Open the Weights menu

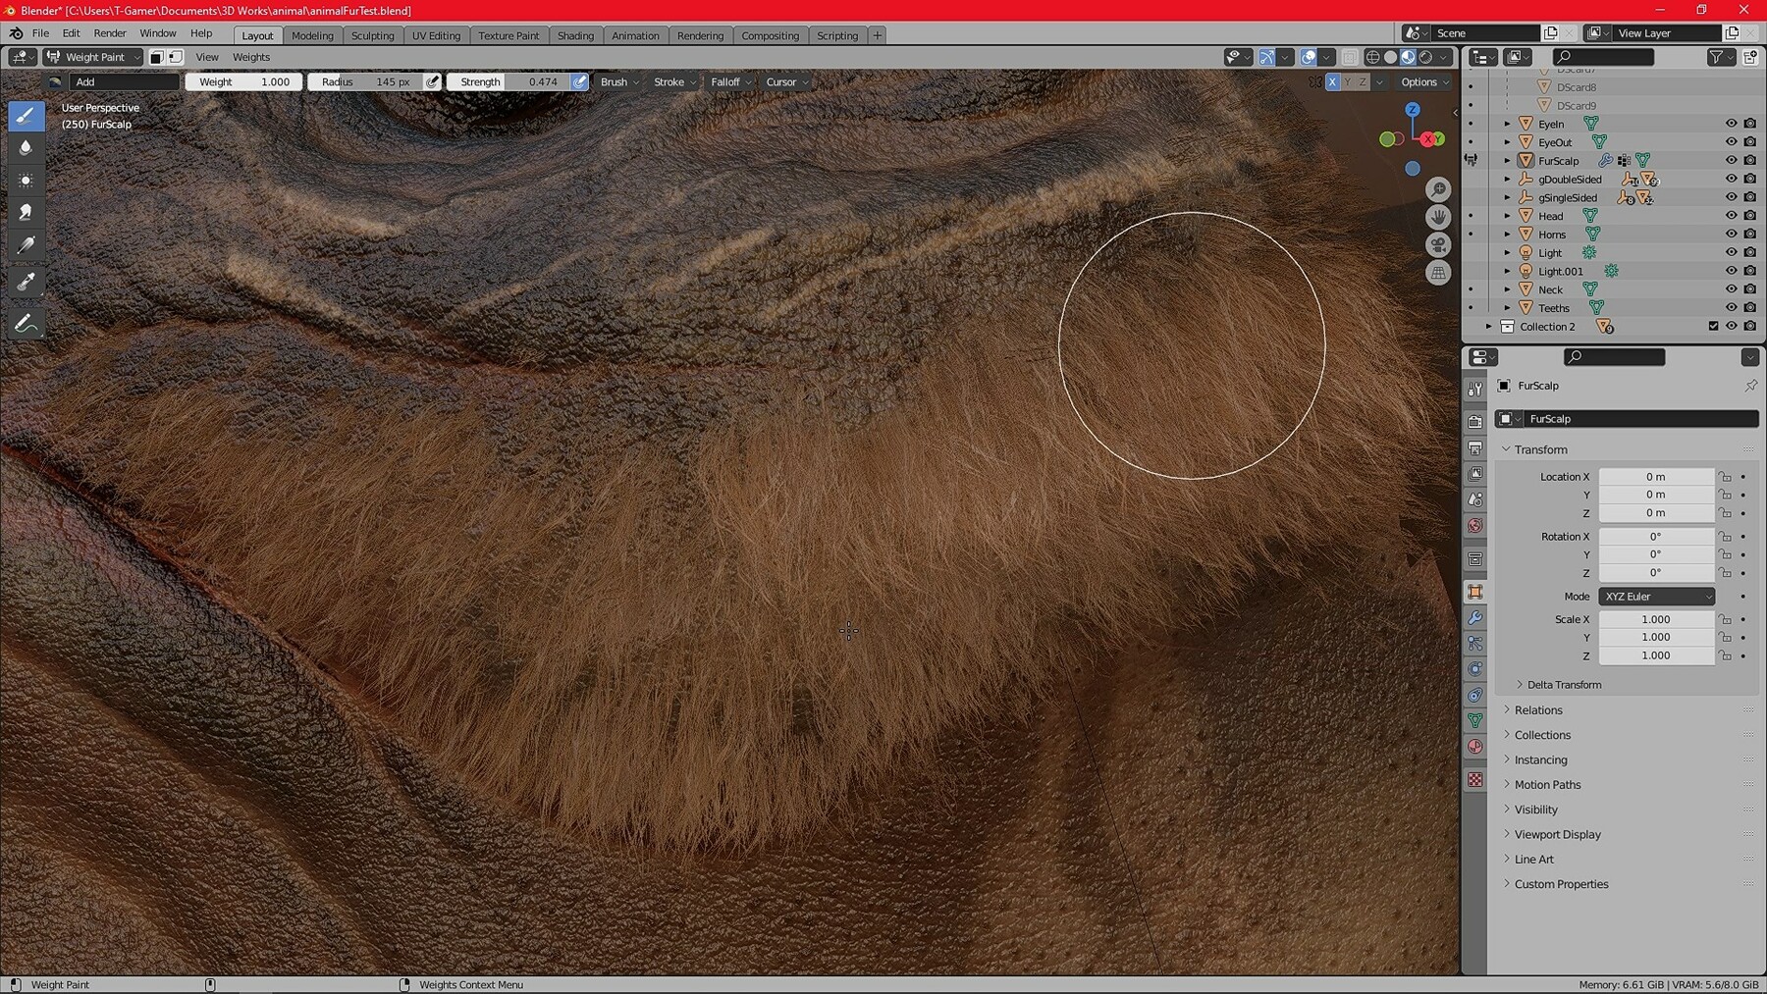251,57
